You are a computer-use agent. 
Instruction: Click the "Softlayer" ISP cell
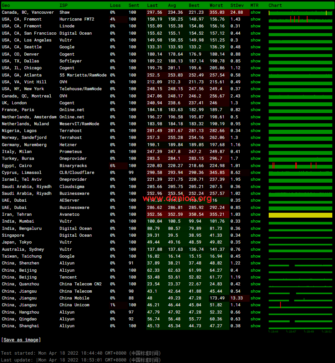coord(71,61)
